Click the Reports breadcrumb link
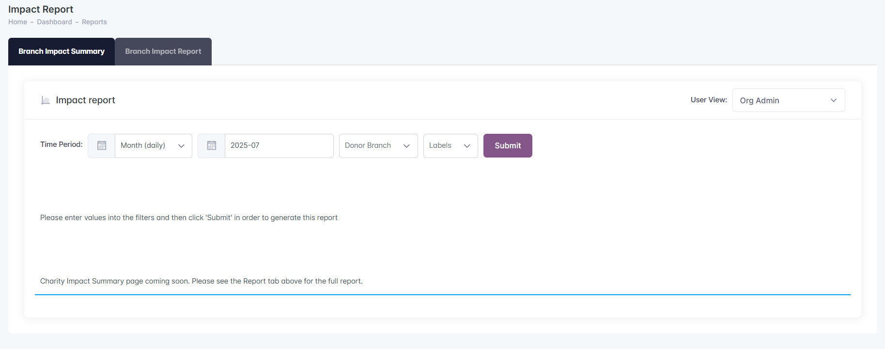The width and height of the screenshot is (885, 349). tap(94, 22)
